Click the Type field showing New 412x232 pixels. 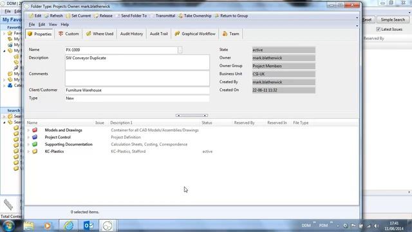(137, 99)
